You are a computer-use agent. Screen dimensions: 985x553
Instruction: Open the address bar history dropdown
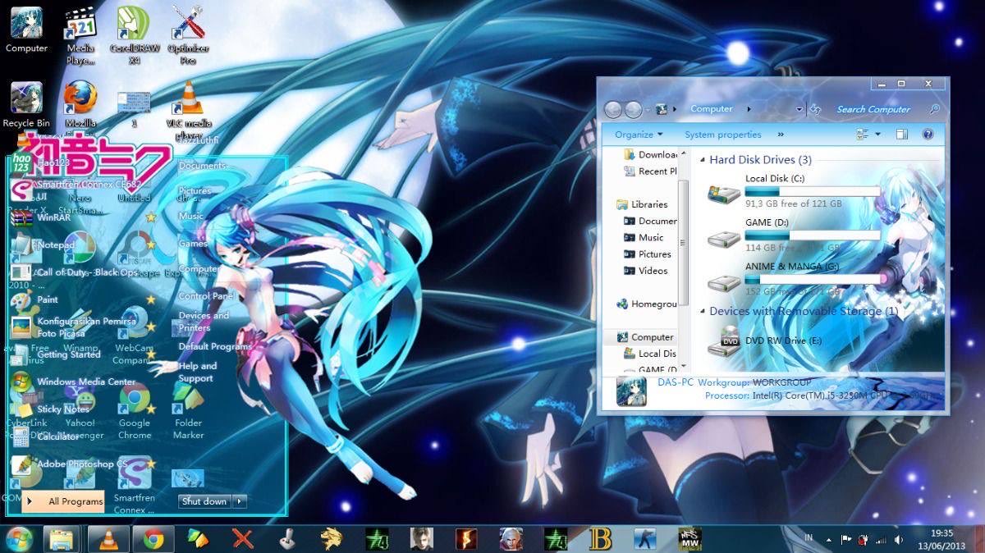point(799,109)
